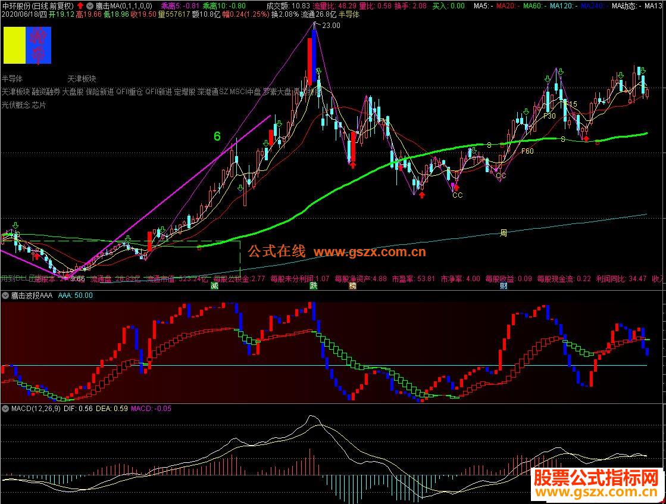Click the 保险新进 concept tag
The image size is (666, 504).
(x=100, y=92)
